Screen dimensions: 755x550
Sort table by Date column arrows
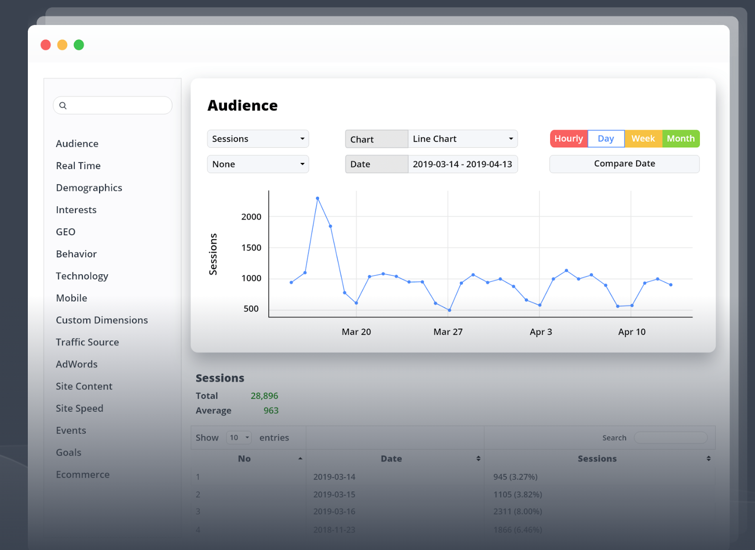478,458
